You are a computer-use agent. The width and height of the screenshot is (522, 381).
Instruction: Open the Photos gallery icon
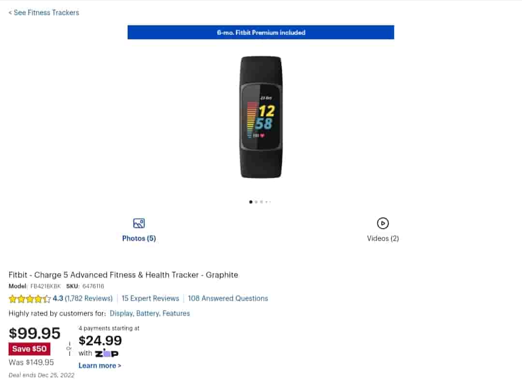tap(139, 223)
